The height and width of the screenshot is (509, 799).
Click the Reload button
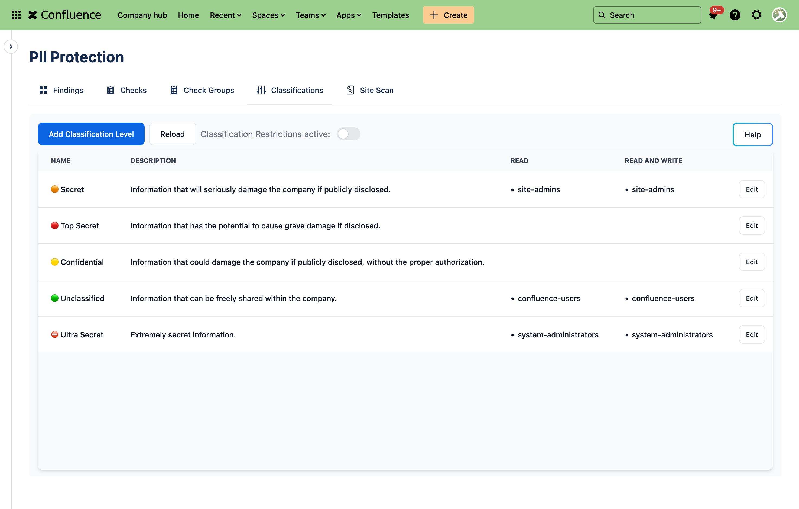point(172,134)
